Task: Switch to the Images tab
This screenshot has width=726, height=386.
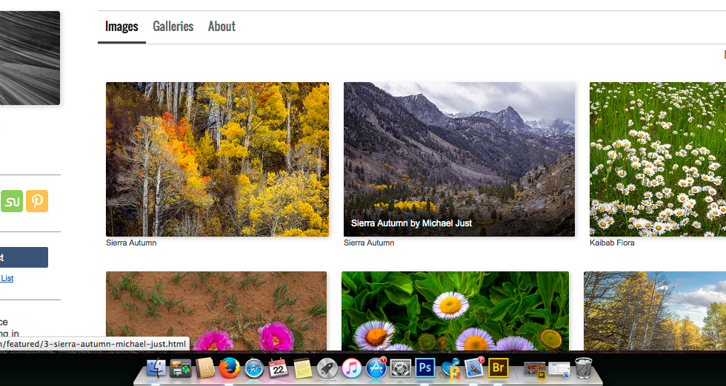Action: [x=121, y=27]
